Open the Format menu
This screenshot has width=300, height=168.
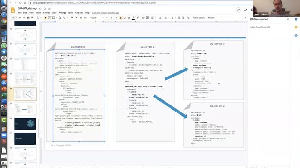pos(46,13)
